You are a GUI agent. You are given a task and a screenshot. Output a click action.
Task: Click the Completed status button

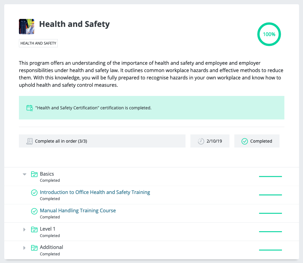point(257,141)
